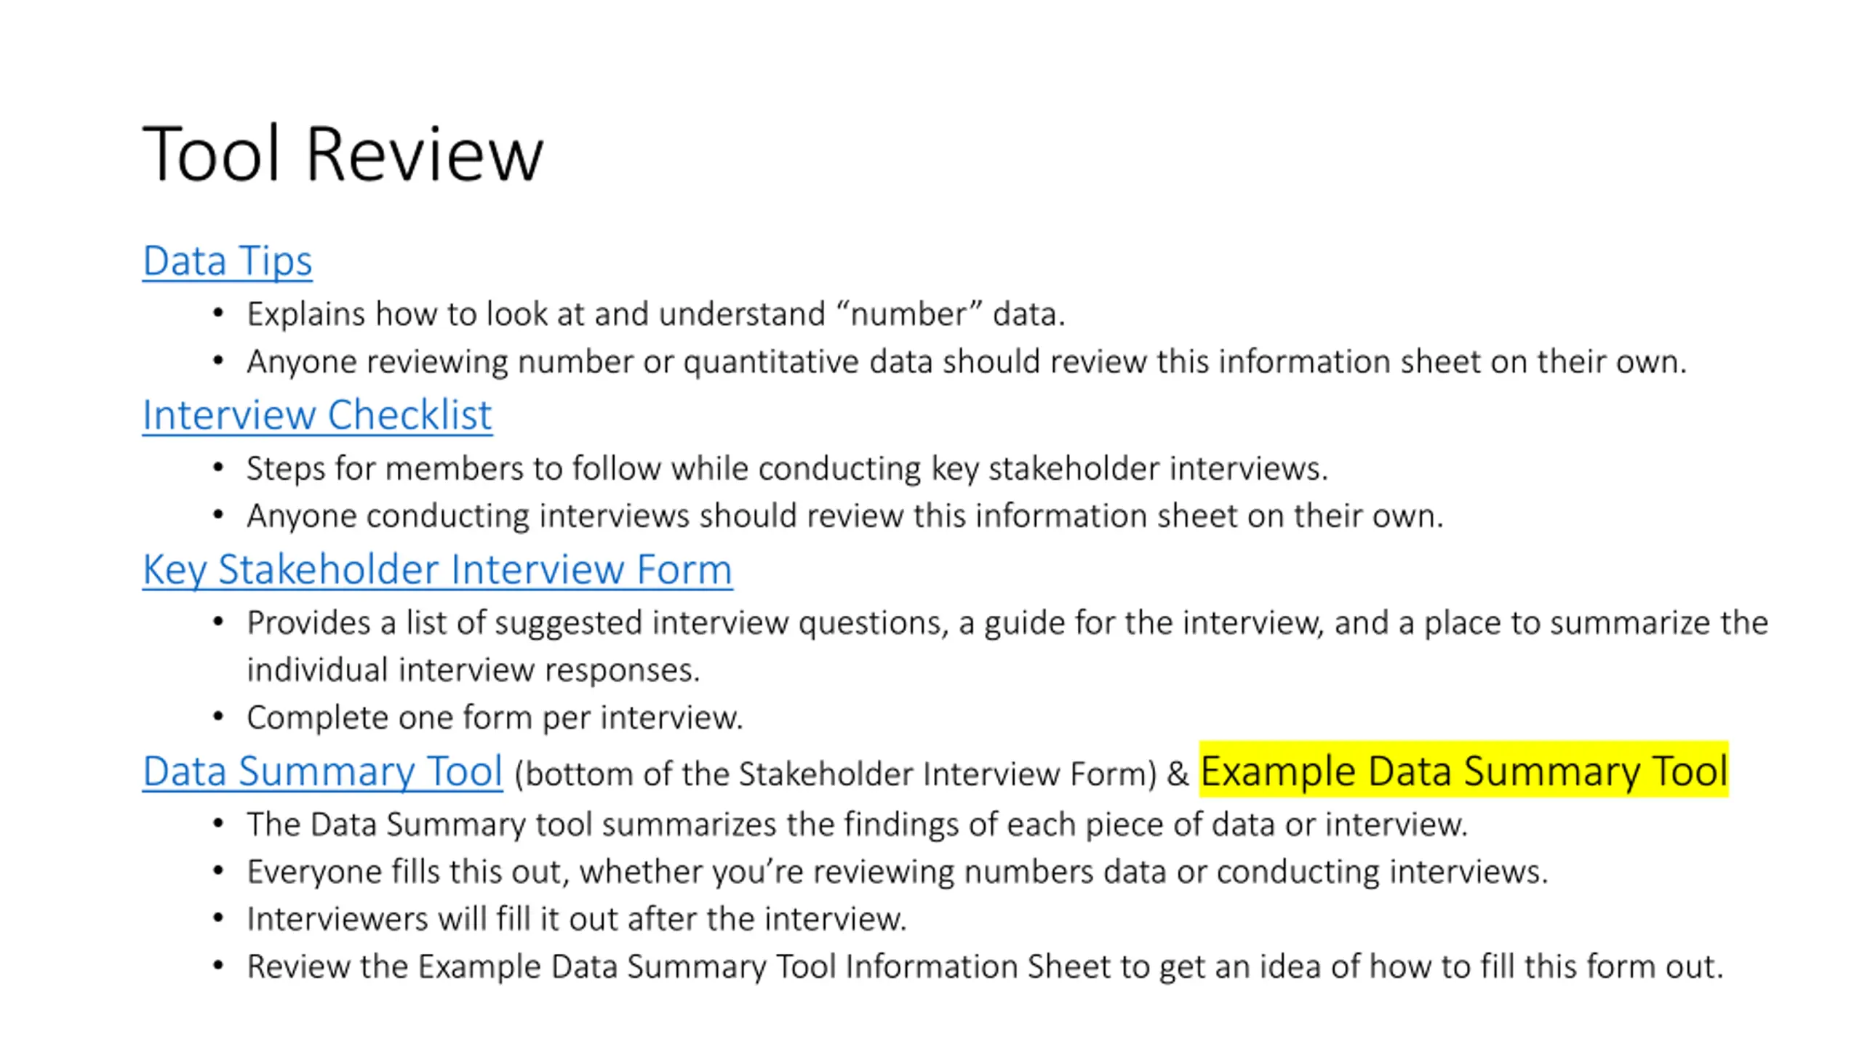Select 'Review the Example Data Summary Tool' bullet
This screenshot has height=1047, width=1862.
click(x=986, y=967)
